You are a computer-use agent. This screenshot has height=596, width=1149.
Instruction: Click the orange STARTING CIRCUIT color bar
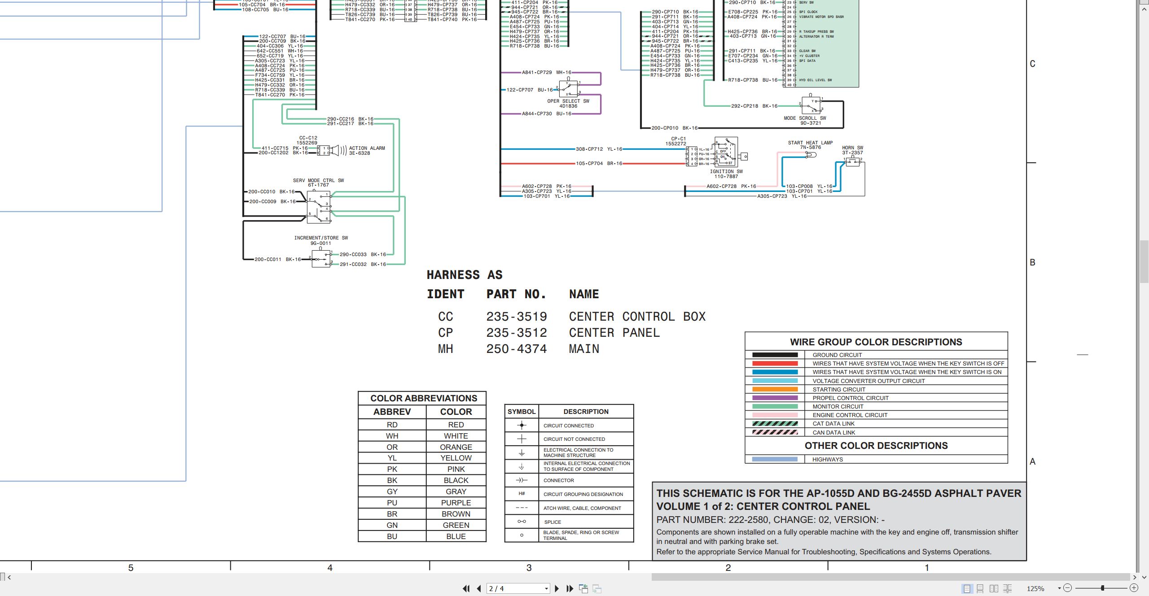(775, 389)
